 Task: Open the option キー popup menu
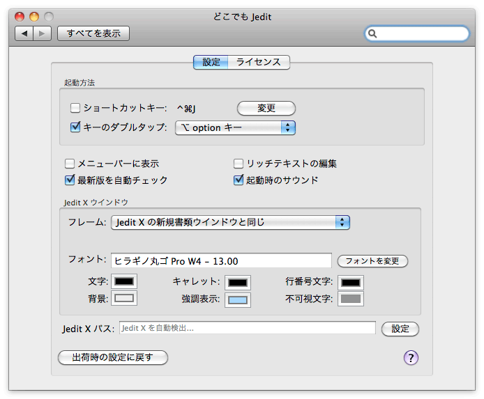(235, 127)
